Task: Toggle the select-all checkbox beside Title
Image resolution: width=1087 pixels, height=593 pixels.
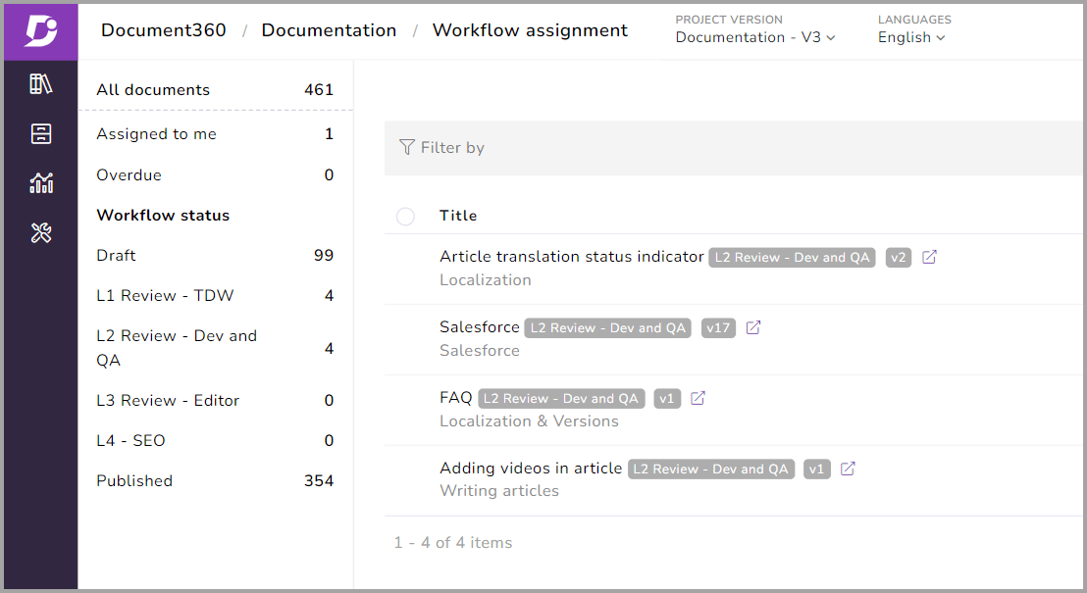Action: pos(405,217)
